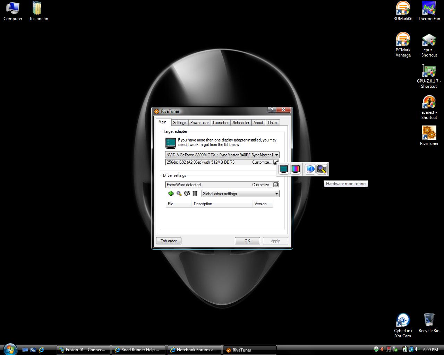Click the orange muted-speaker icon in system tray
Image resolution: width=444 pixels, height=355 pixels.
pos(382,349)
